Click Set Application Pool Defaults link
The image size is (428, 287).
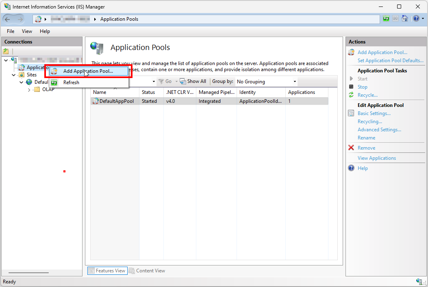pyautogui.click(x=391, y=61)
